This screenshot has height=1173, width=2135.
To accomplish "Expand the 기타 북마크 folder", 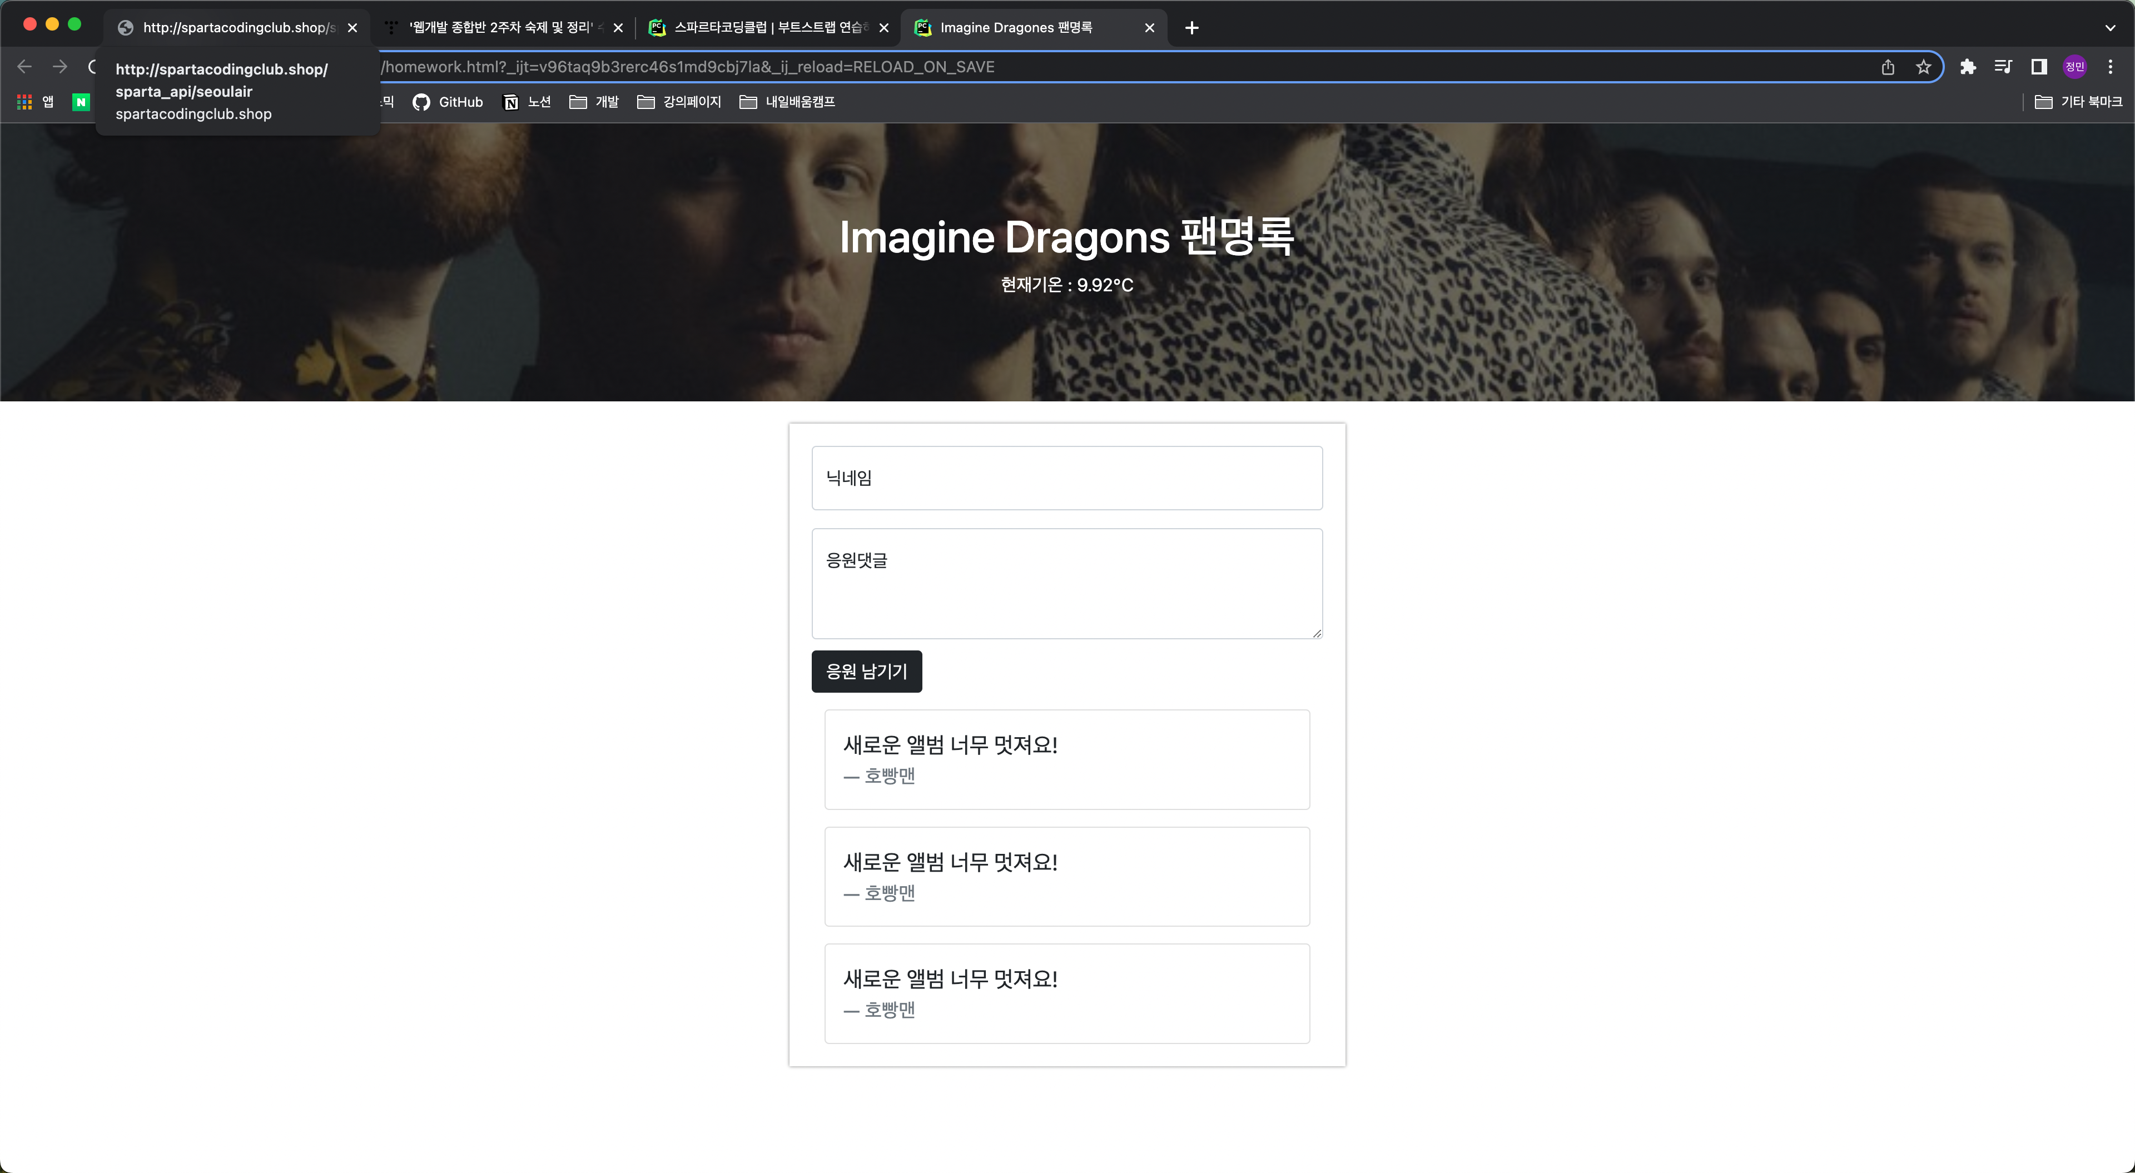I will [x=2079, y=102].
